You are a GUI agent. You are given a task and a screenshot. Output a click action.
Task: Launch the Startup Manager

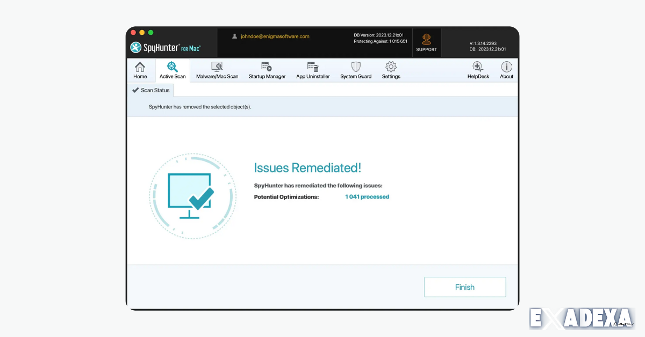click(267, 70)
